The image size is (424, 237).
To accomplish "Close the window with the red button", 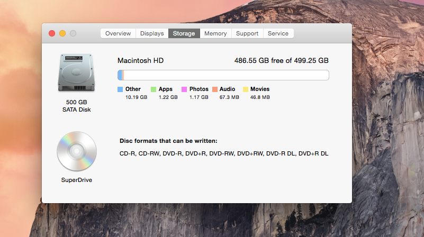I will (52, 33).
